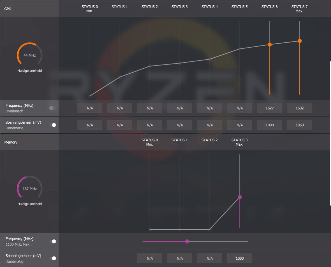The height and width of the screenshot is (267, 331).
Task: Click GPU STATUS 3 column header
Action: pos(179,7)
